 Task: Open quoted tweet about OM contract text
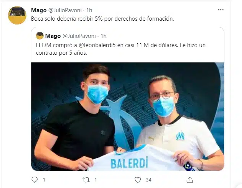tap(121, 49)
